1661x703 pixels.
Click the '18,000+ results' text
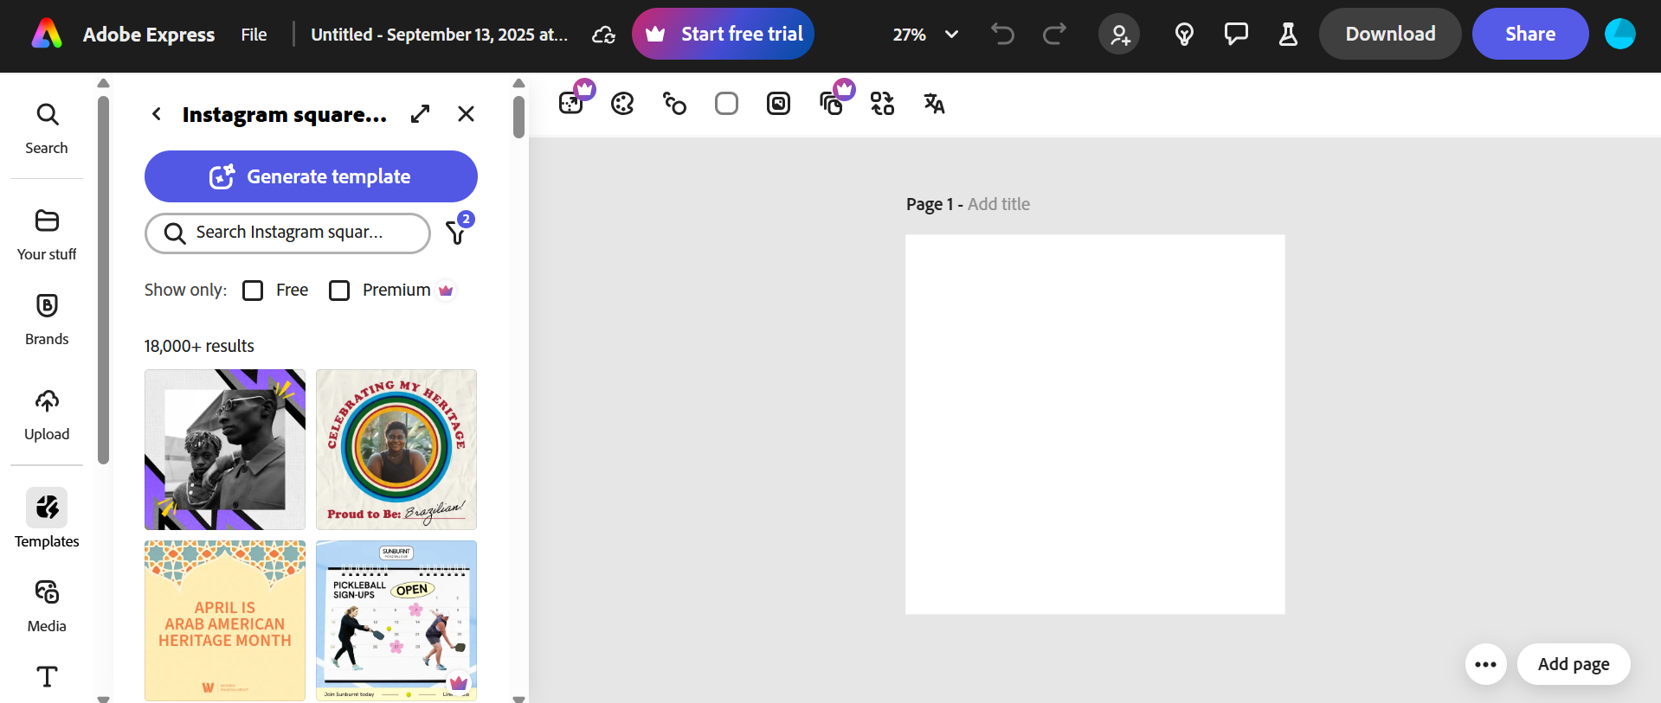[x=199, y=346]
